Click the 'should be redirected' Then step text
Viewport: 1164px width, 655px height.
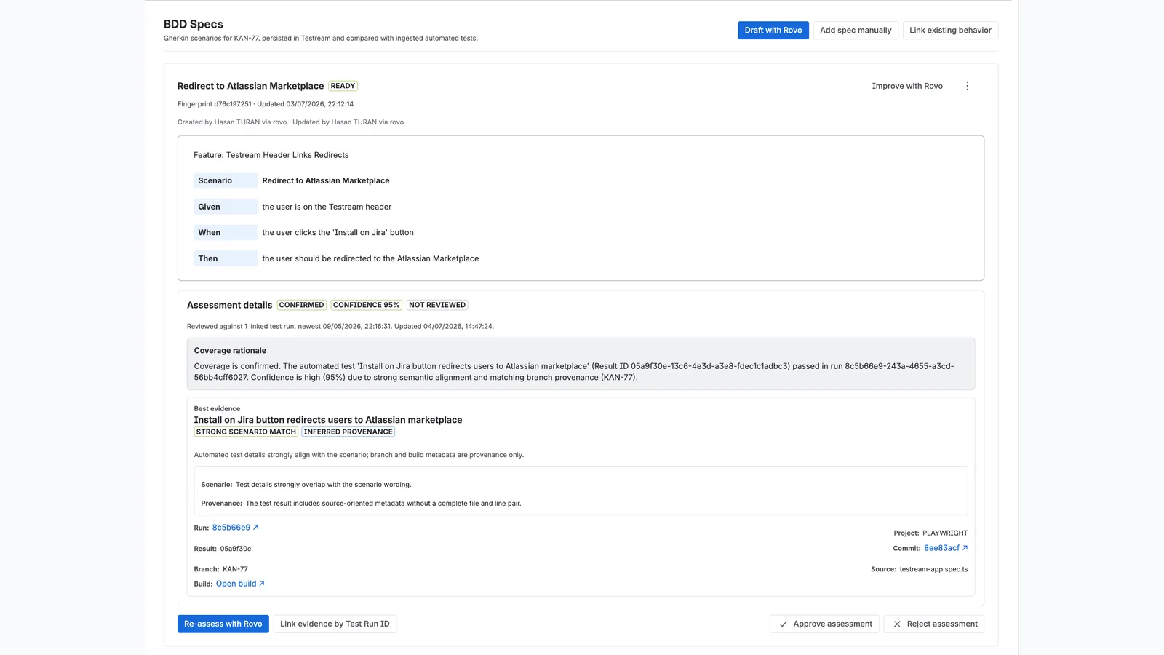pos(370,258)
